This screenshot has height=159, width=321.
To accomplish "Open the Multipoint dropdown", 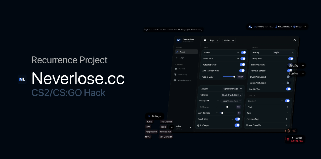I will pyautogui.click(x=231, y=101).
